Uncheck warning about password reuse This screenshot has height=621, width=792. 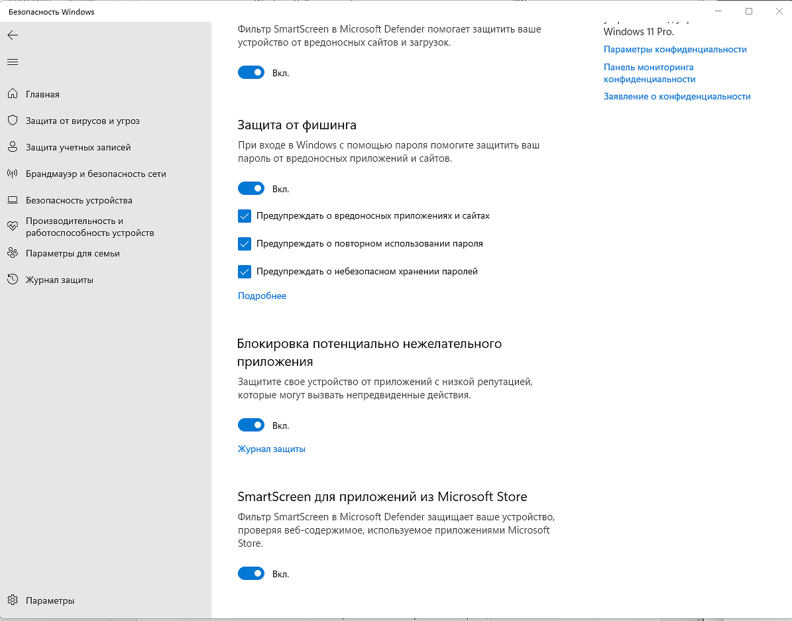[245, 244]
